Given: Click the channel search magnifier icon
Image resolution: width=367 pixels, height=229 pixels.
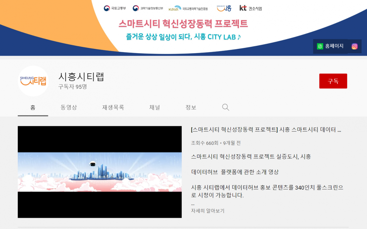Looking at the screenshot, I should [225, 107].
